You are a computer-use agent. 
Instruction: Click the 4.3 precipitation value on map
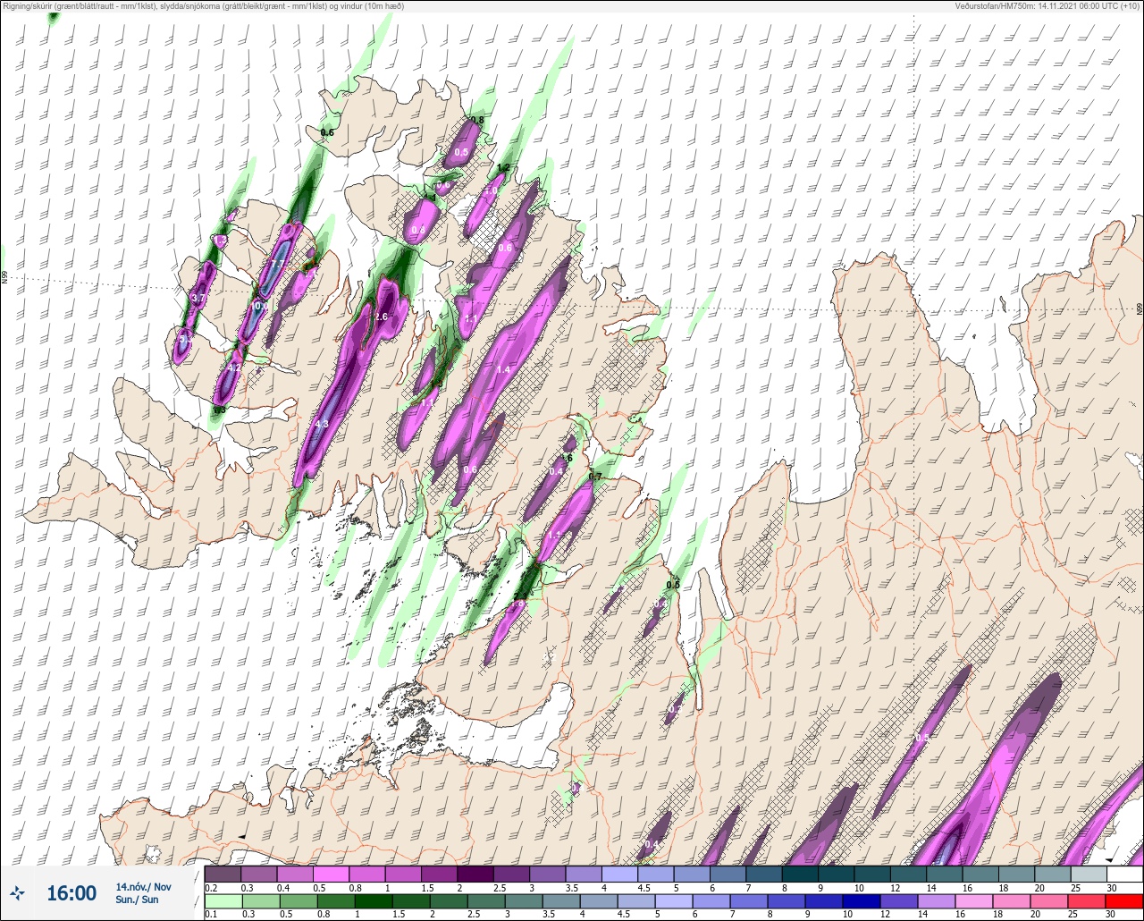322,424
